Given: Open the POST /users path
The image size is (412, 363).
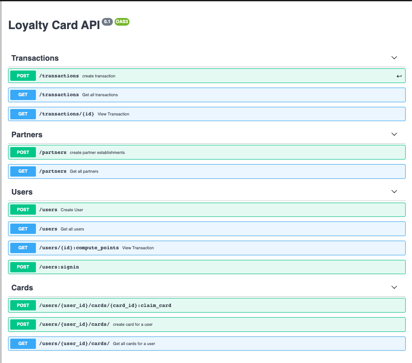Looking at the screenshot, I should [48, 210].
